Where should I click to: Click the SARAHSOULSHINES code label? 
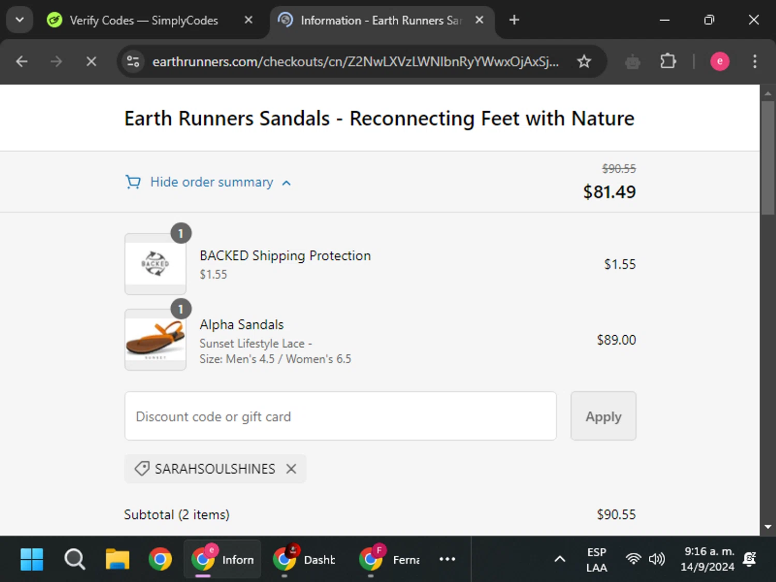point(215,469)
